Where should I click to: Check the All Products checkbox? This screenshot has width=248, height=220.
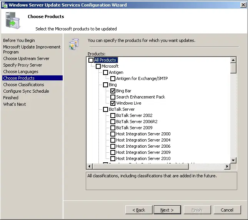[x=91, y=60]
